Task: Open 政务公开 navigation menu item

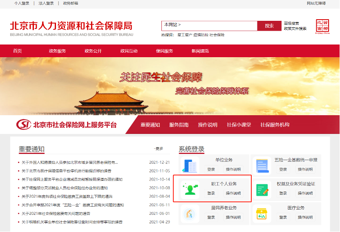Action: point(93,51)
